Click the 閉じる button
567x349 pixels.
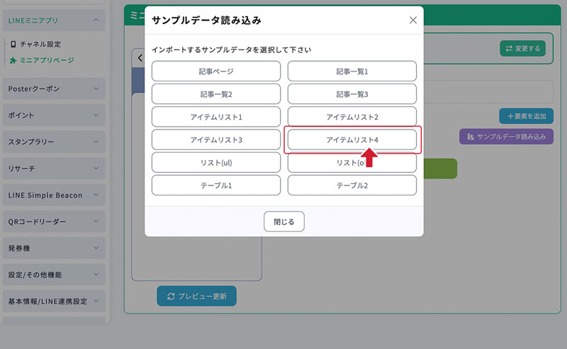[x=283, y=222]
